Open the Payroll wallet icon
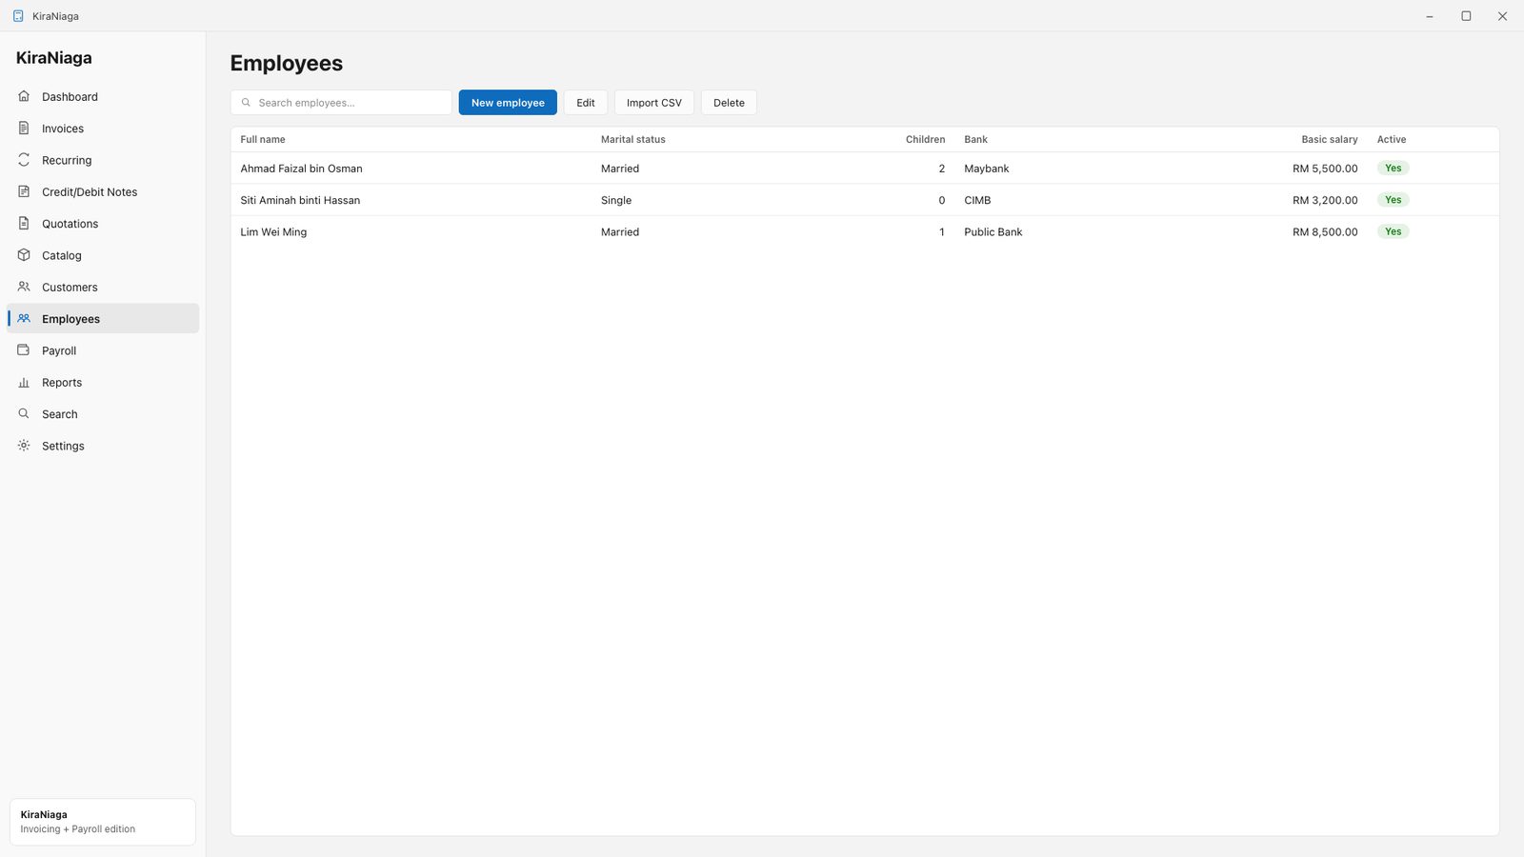Viewport: 1524px width, 857px height. (x=24, y=350)
